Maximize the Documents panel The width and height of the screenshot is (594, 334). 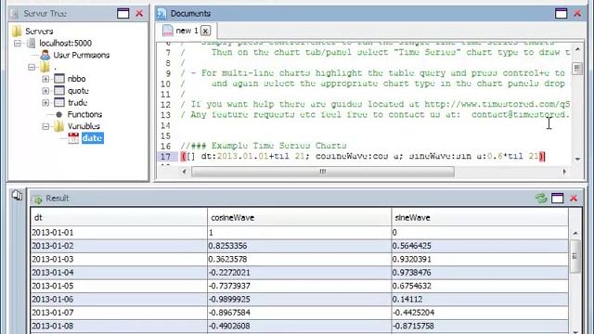561,14
